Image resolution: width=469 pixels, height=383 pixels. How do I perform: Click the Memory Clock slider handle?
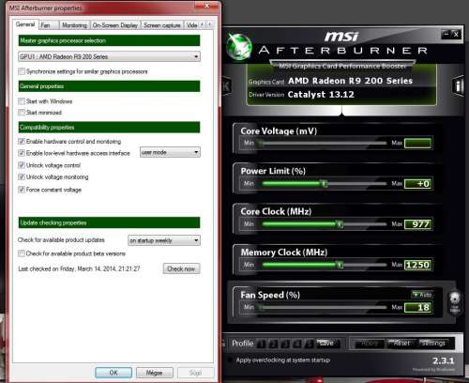click(x=340, y=265)
